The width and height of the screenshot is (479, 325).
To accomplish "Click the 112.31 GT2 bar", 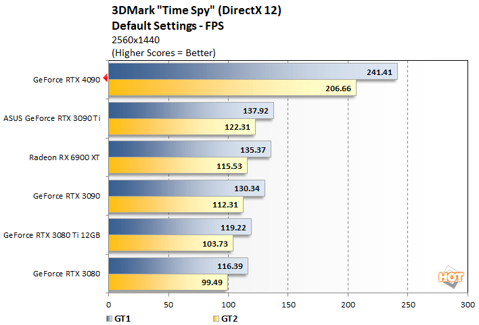I will tap(176, 204).
